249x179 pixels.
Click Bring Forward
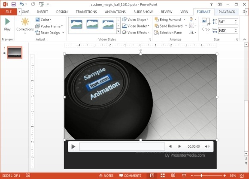168,20
